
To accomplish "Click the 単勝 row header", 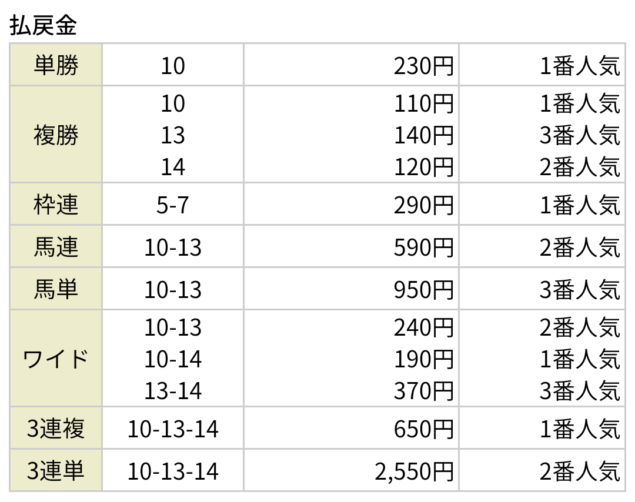I will coord(56,65).
